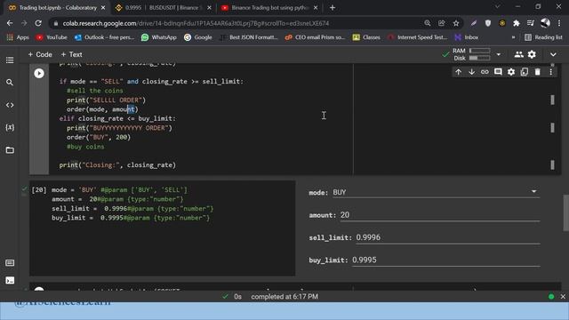Viewport: 569px width, 320px height.
Task: Expand RAM Disk connection dropdown arrow
Action: tap(499, 54)
